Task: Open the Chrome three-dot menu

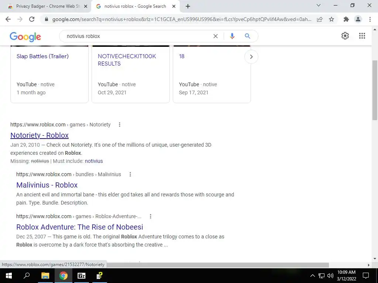Action: click(370, 19)
